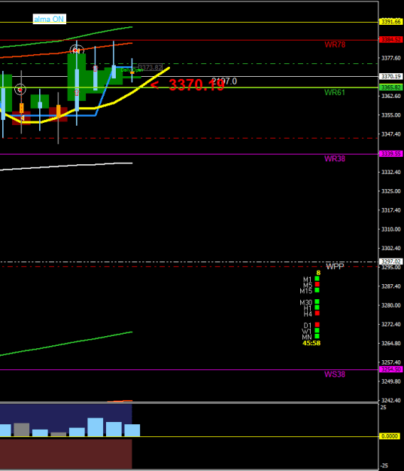The height and width of the screenshot is (471, 404).
Task: Click the 3242.40 axis value
Action: [x=390, y=400]
